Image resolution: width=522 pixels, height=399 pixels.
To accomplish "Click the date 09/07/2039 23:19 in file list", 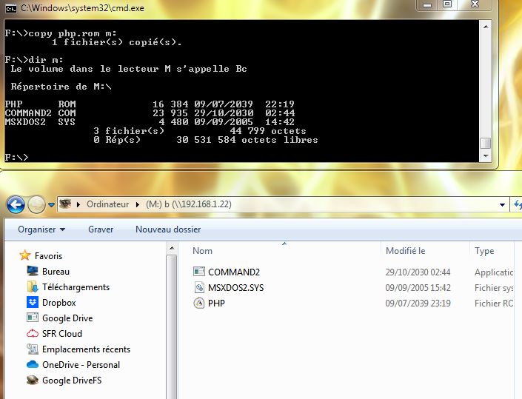I will (418, 304).
